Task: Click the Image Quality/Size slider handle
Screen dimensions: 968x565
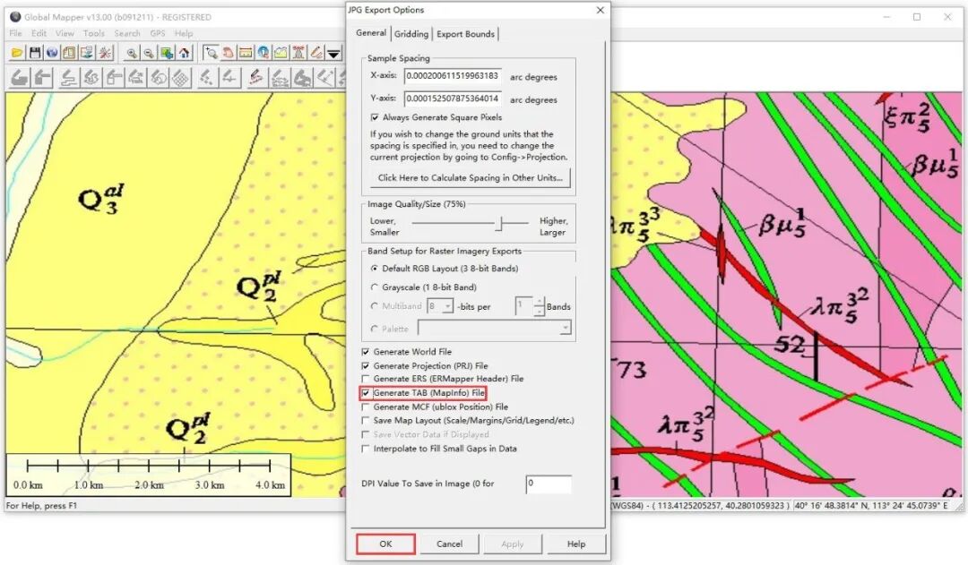Action: pos(501,223)
